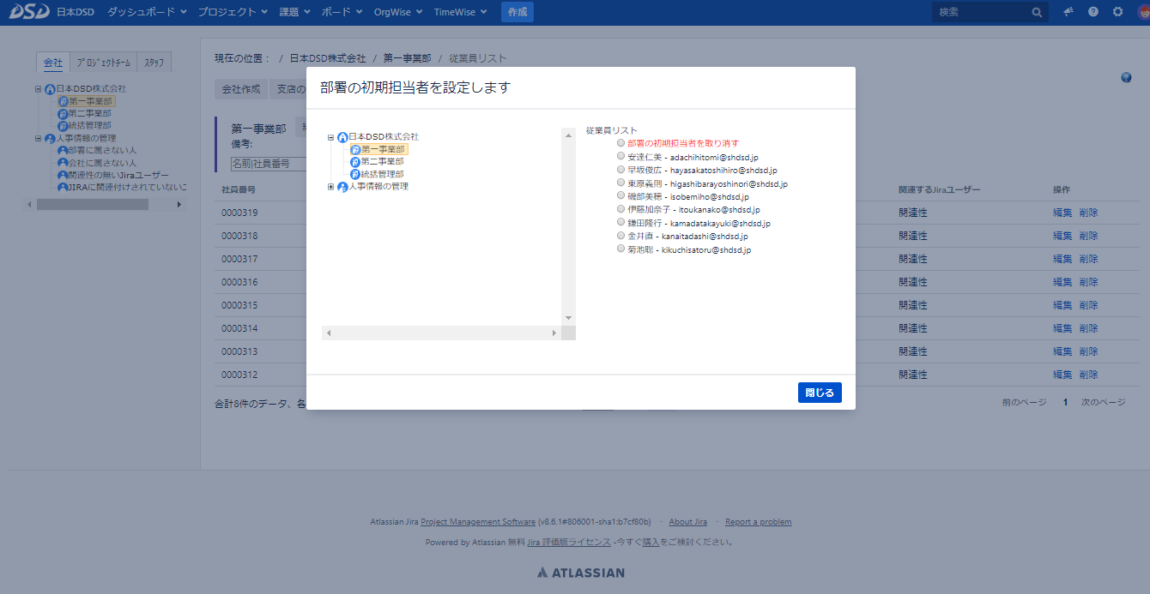Click the sidebar 統括管理部 department icon
The image size is (1150, 594).
pos(62,126)
